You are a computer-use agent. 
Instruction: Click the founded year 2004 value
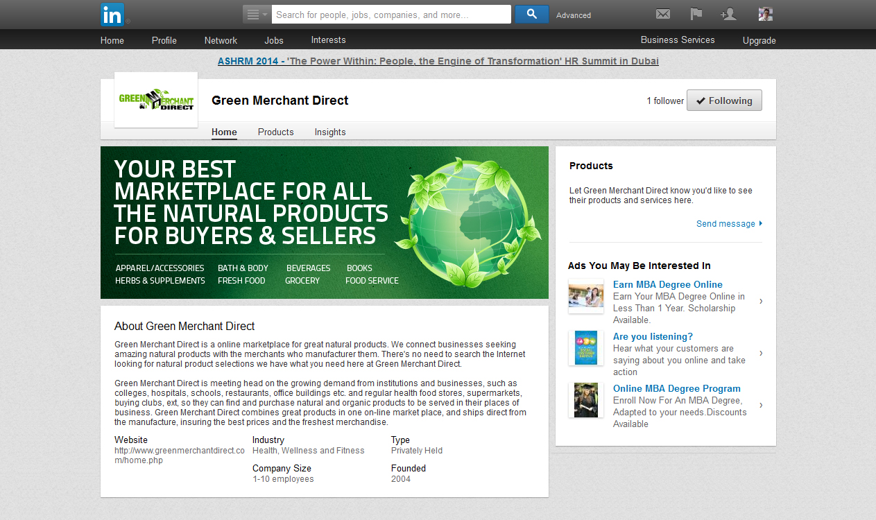[x=401, y=479]
